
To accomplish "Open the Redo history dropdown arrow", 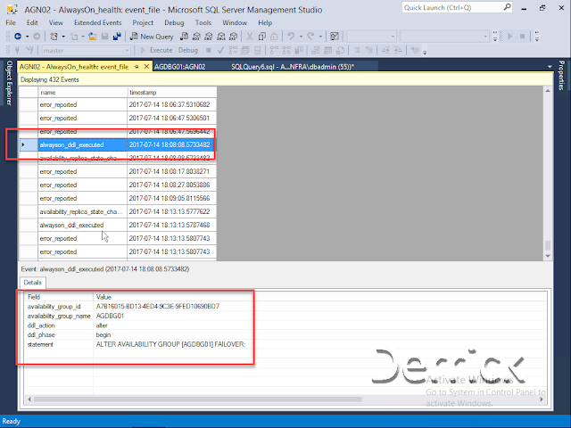I will pos(320,36).
